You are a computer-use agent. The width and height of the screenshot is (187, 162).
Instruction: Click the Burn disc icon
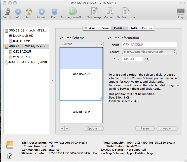[x=29, y=12]
